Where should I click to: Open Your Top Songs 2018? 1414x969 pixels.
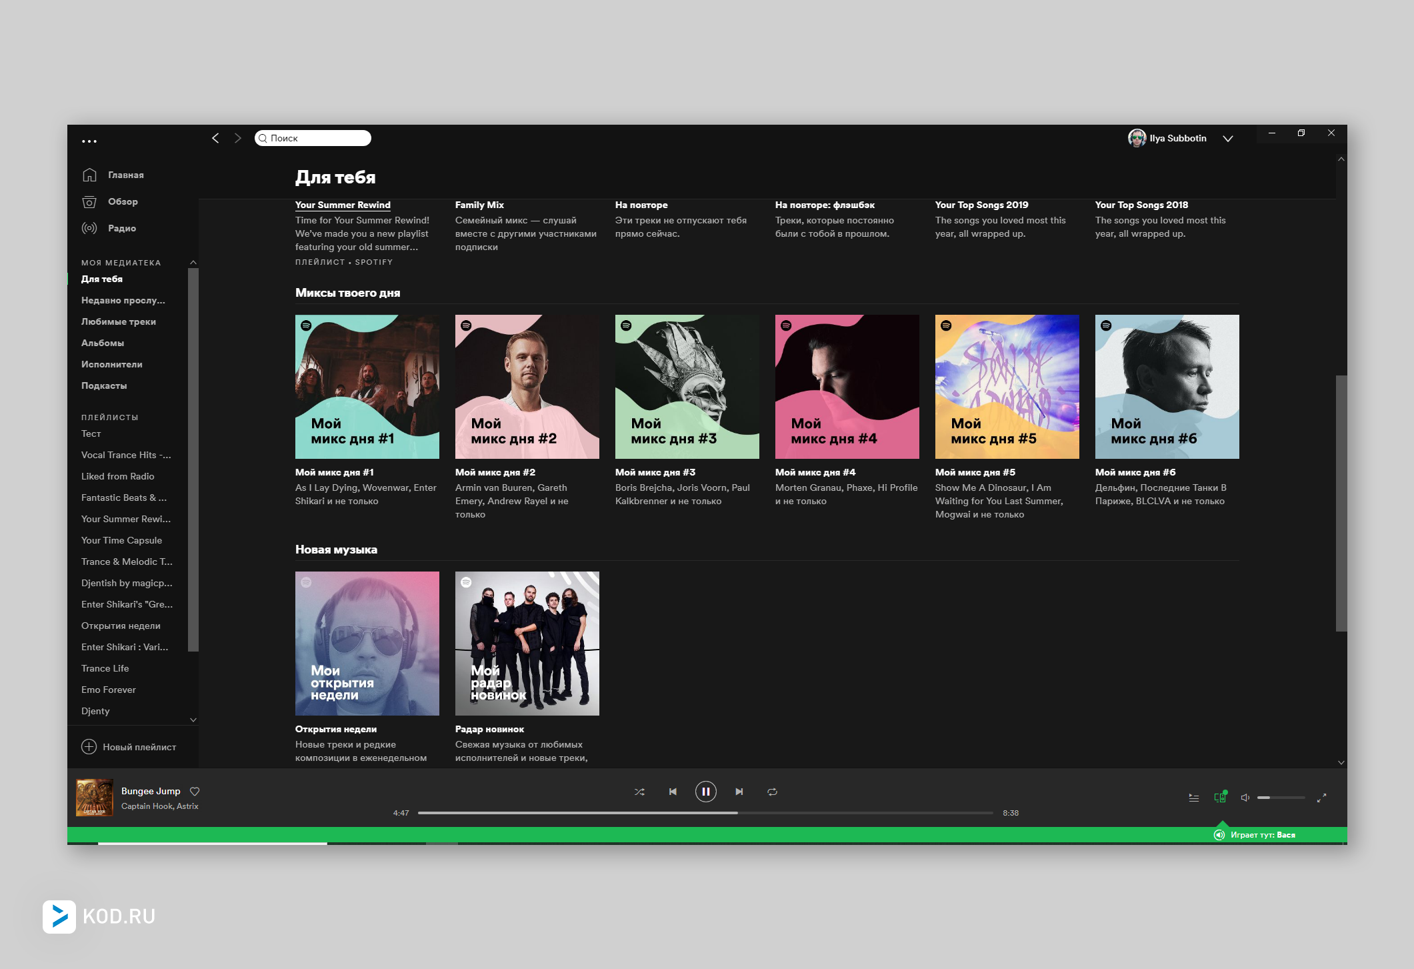click(1141, 205)
